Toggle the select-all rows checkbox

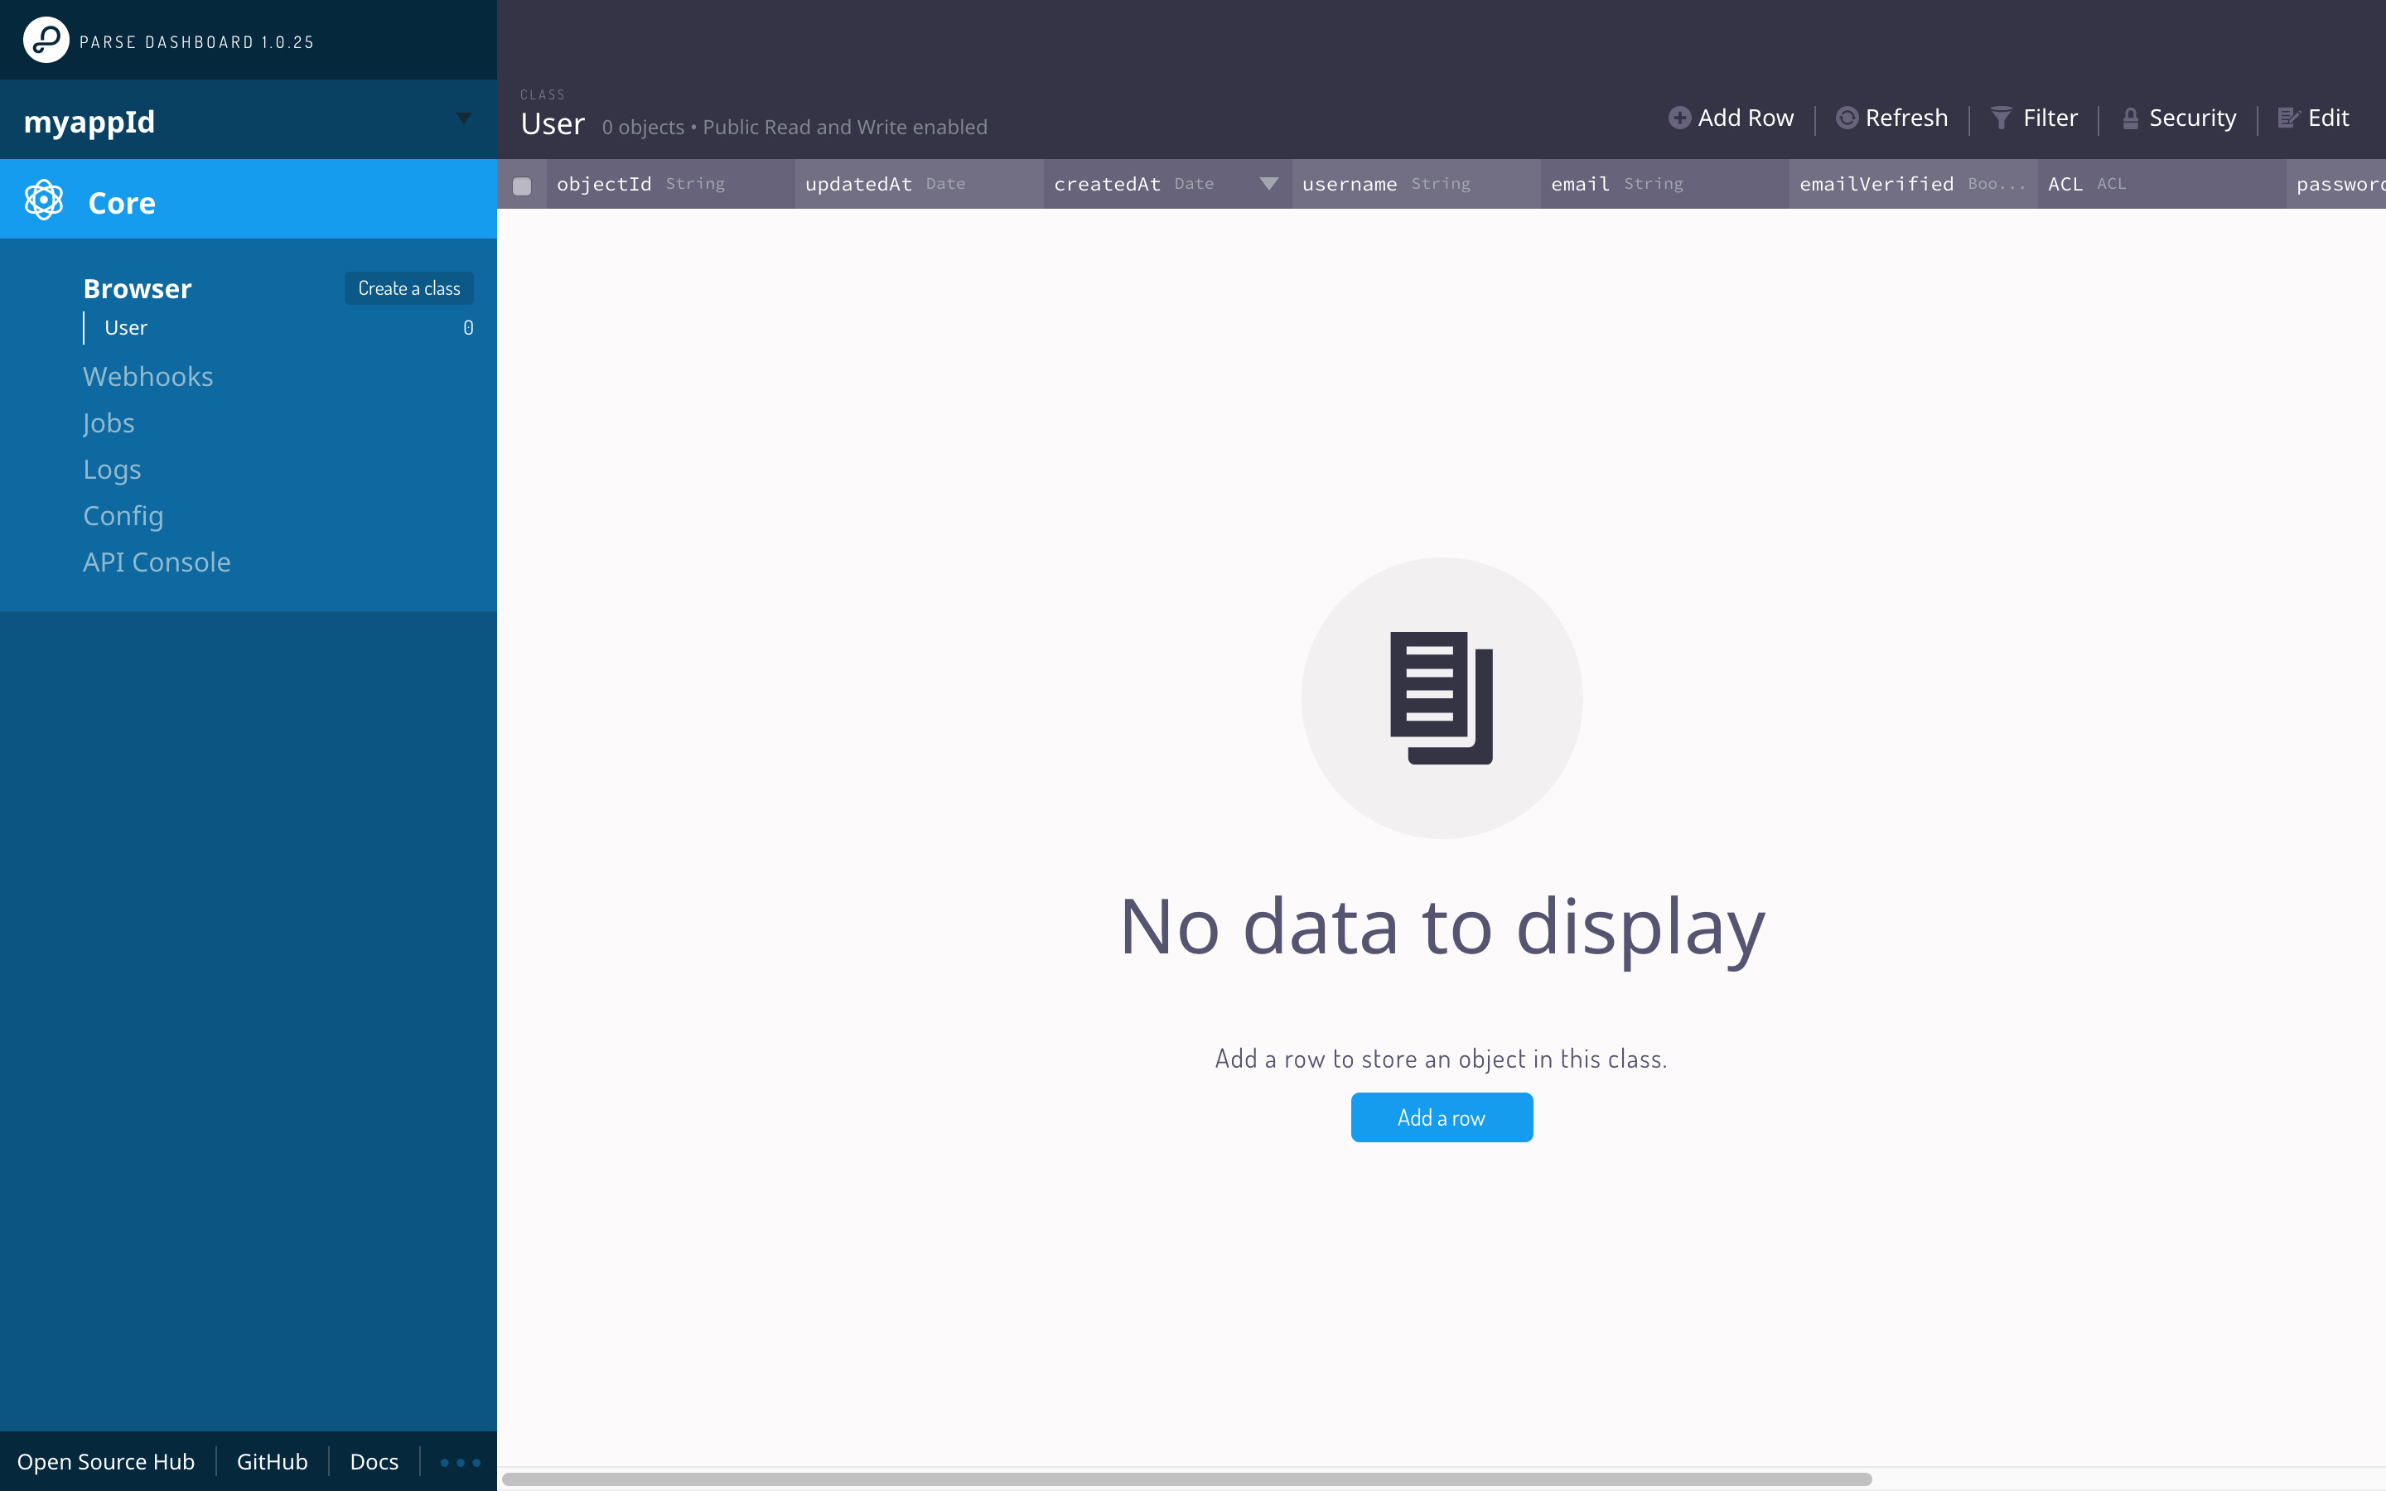pyautogui.click(x=522, y=186)
